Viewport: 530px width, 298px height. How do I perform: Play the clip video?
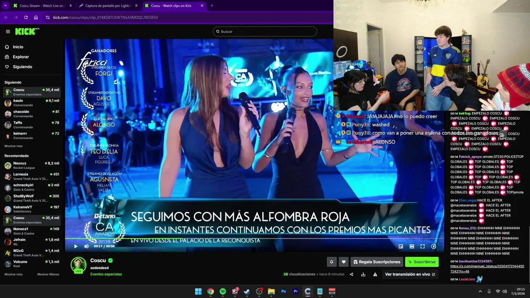coord(75,246)
